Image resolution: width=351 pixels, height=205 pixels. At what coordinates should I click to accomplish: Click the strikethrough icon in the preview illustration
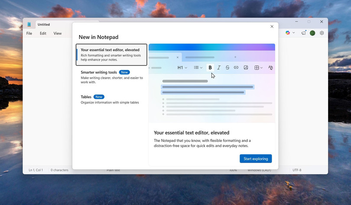(227, 67)
